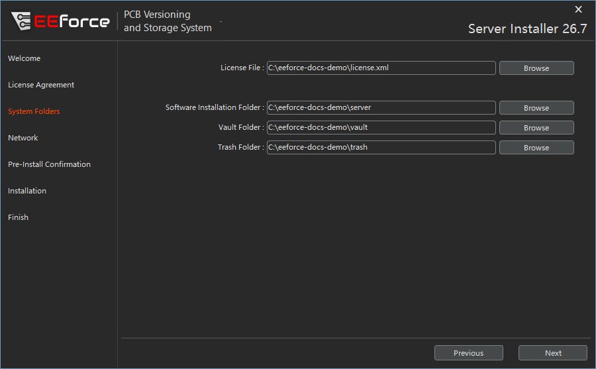Screen dimensions: 596x369
Task: Click into the Vault Folder path field
Action: [x=381, y=127]
